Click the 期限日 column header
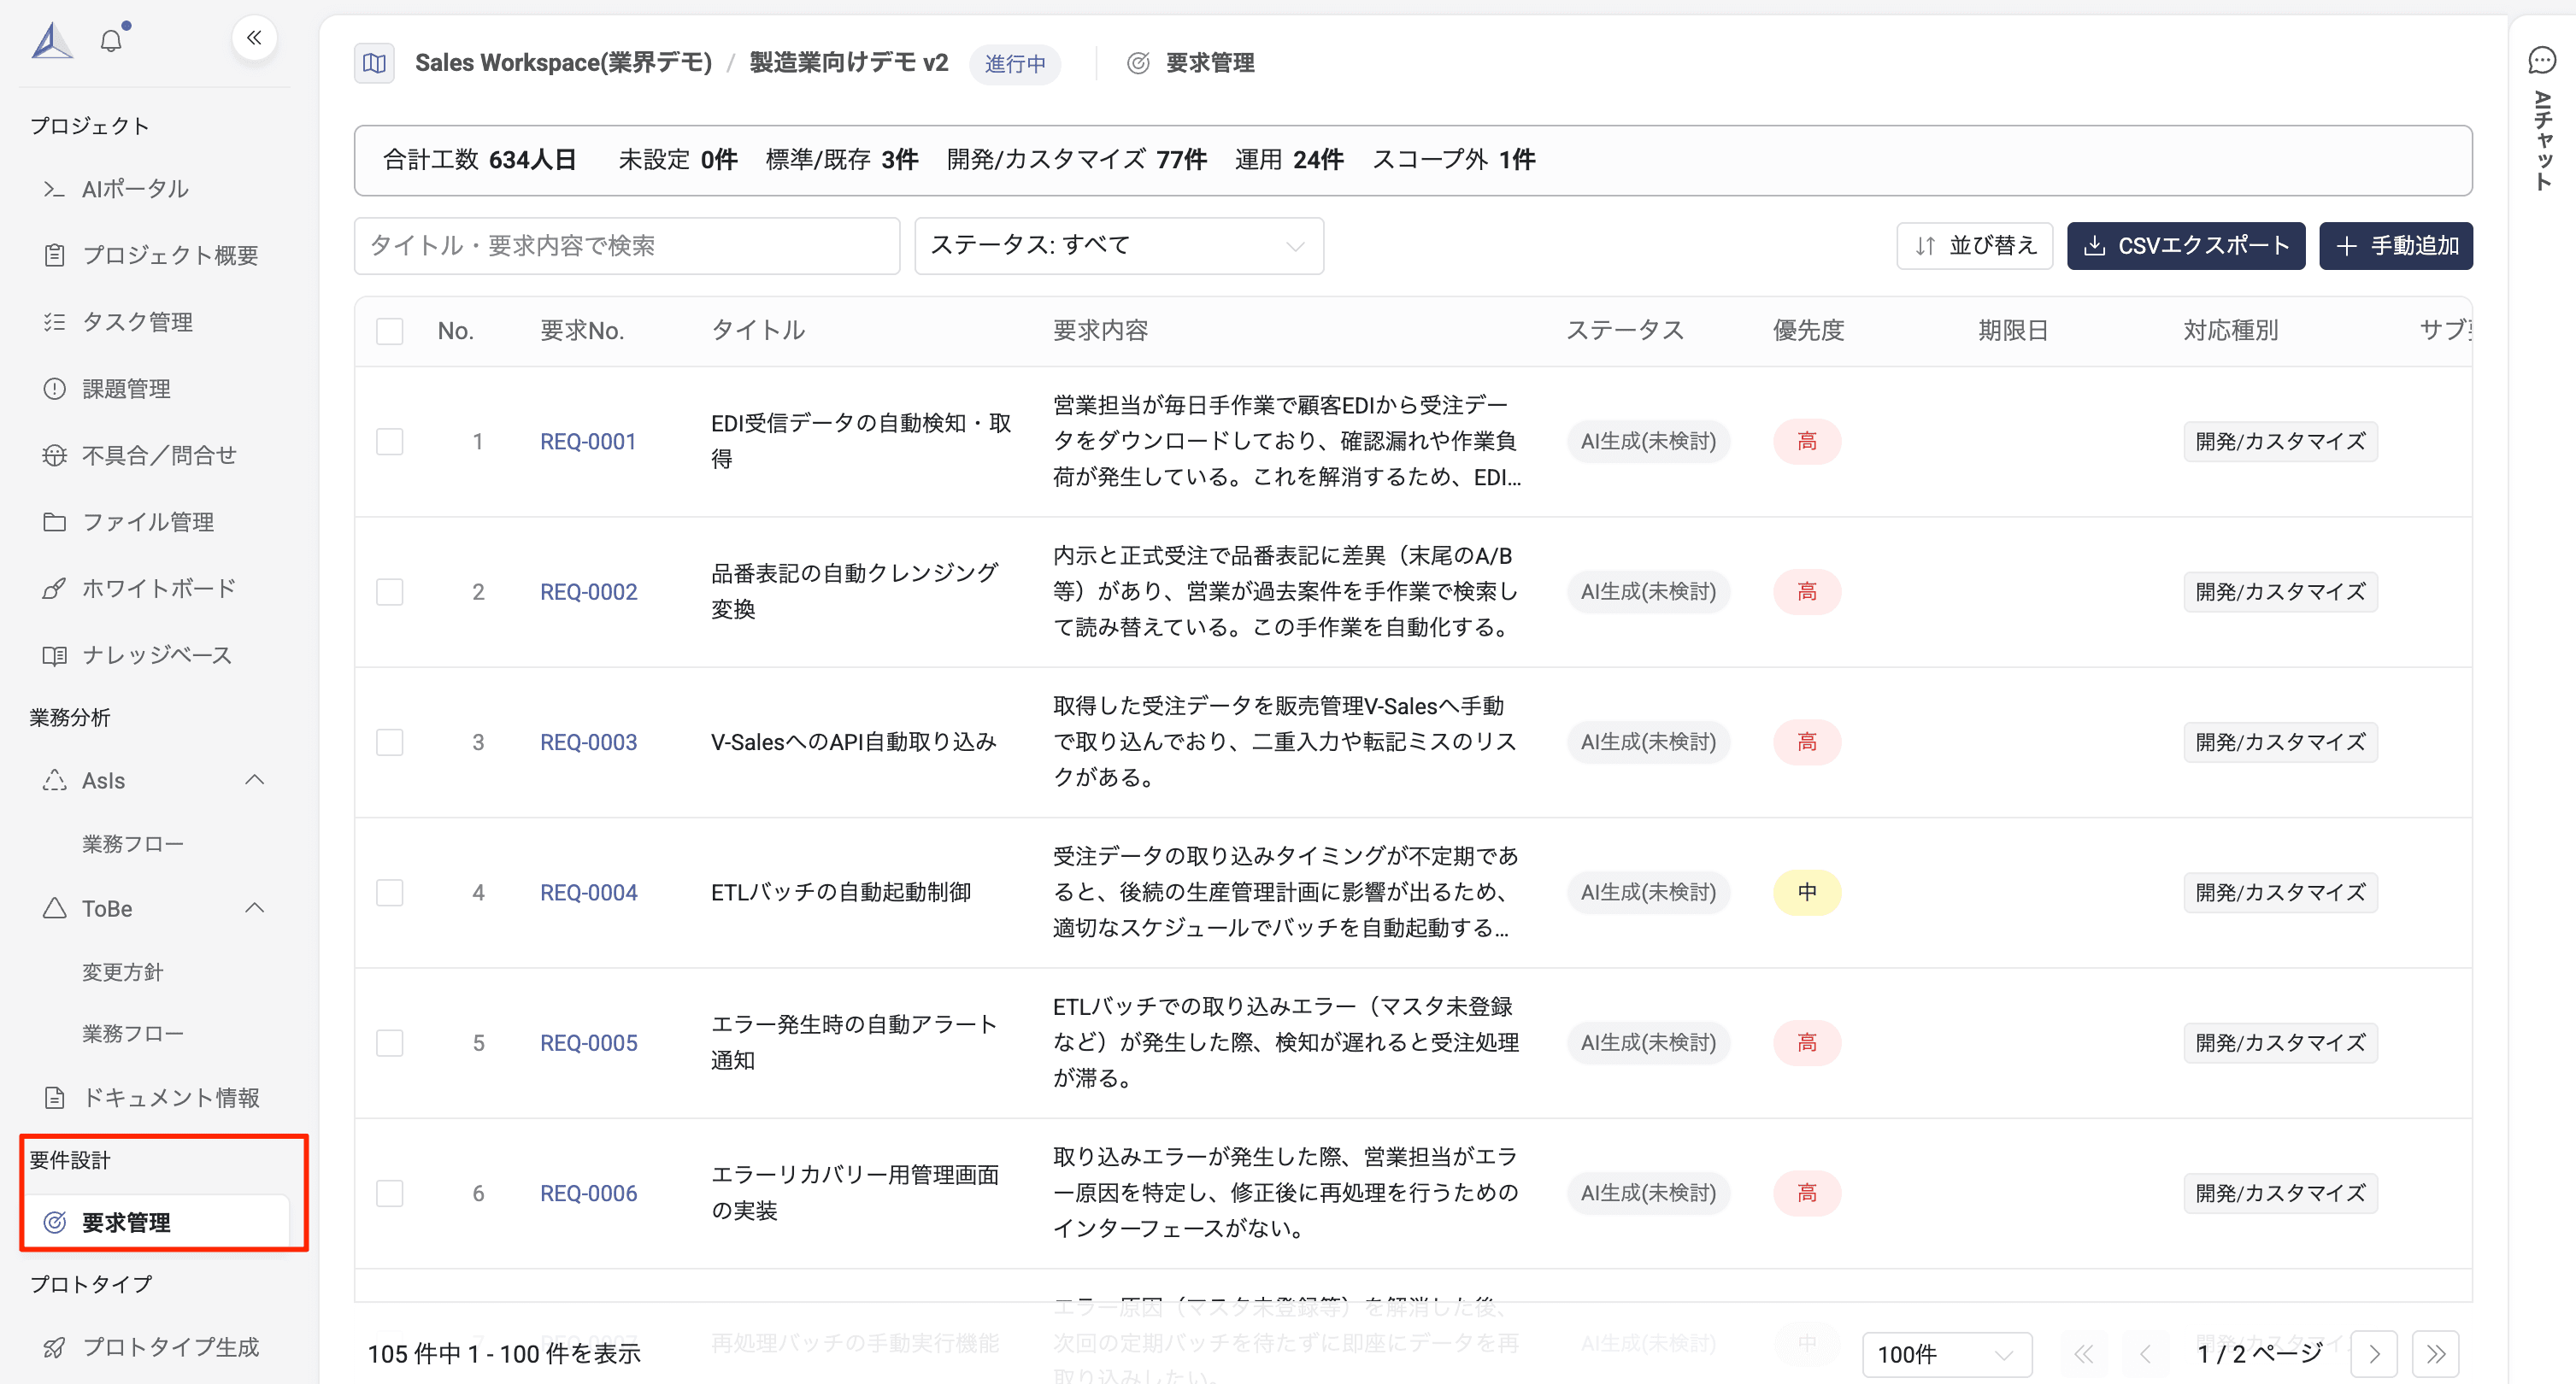 click(2013, 331)
